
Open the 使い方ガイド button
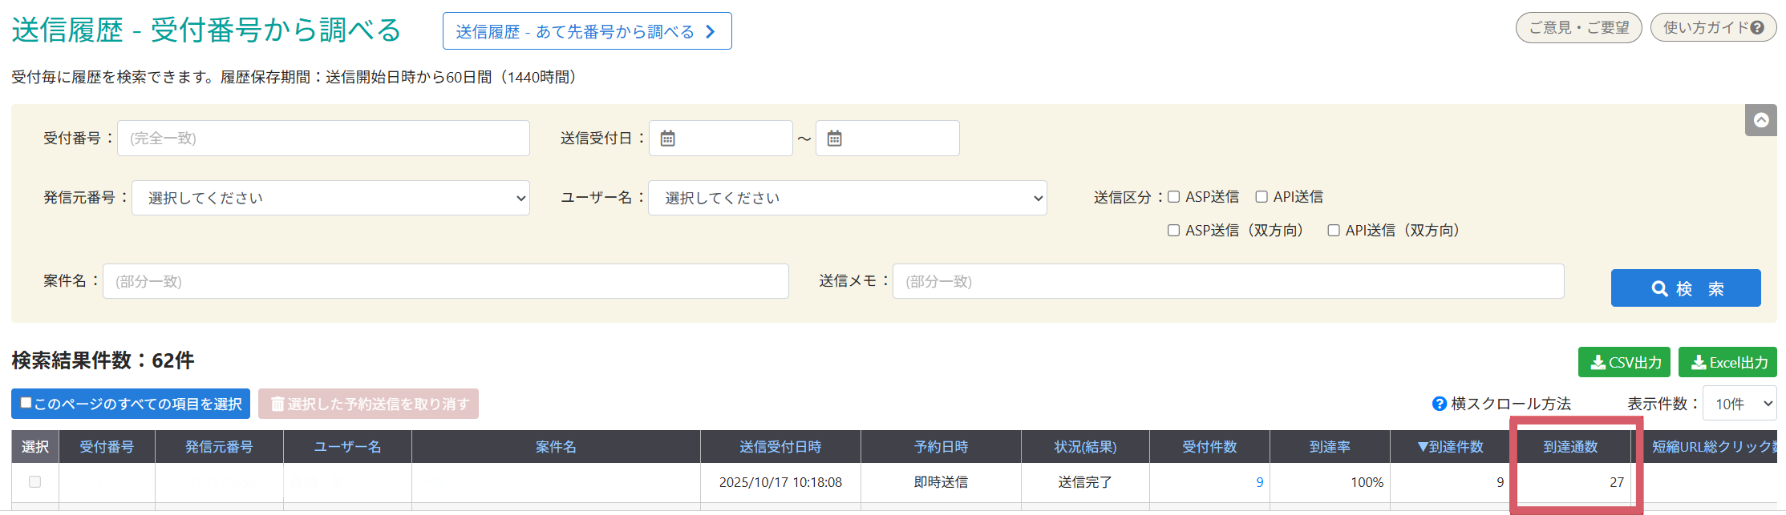pyautogui.click(x=1714, y=28)
